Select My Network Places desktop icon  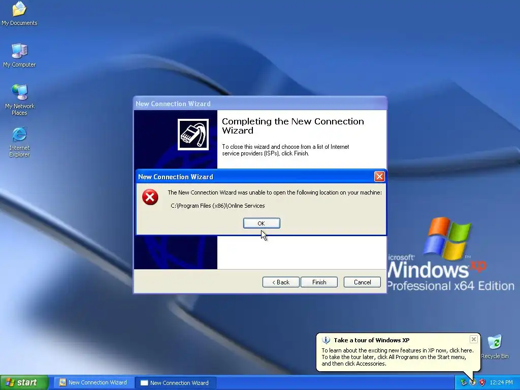20,100
